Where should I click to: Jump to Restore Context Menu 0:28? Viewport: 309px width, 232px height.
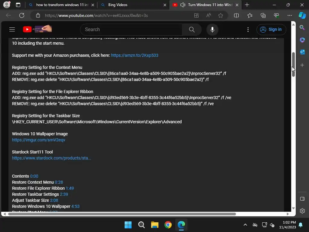coord(59,182)
